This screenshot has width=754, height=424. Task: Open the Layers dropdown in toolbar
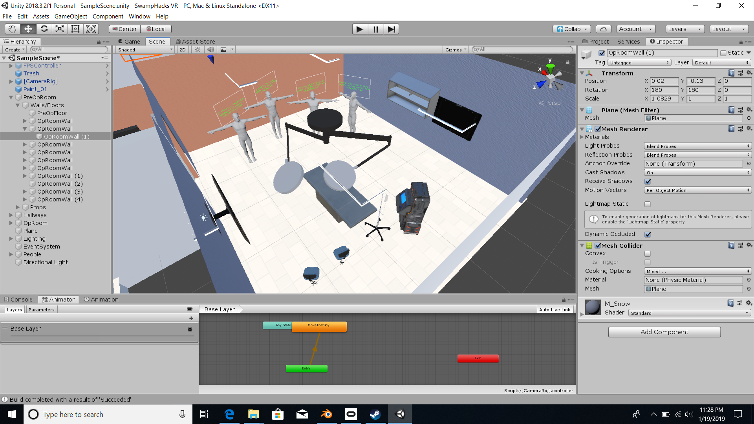coord(684,29)
